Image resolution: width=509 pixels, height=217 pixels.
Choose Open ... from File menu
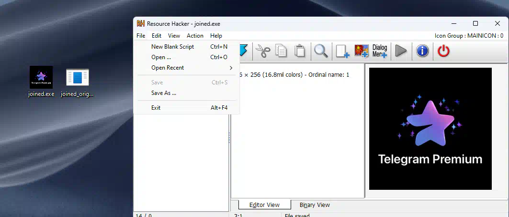186,57
